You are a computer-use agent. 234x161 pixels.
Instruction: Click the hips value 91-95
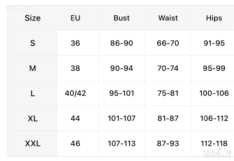click(x=214, y=43)
